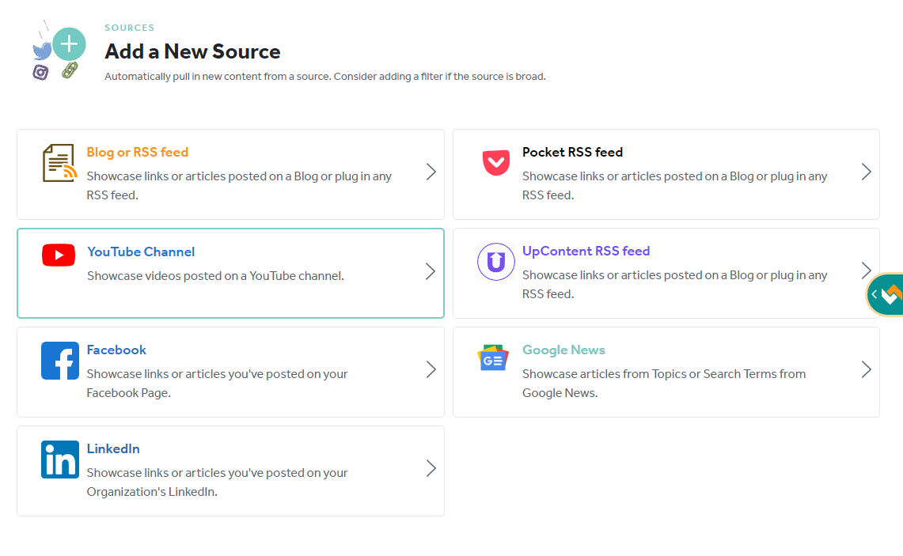Image resolution: width=903 pixels, height=556 pixels.
Task: Open the UpContent RSS feed title link
Action: [586, 251]
